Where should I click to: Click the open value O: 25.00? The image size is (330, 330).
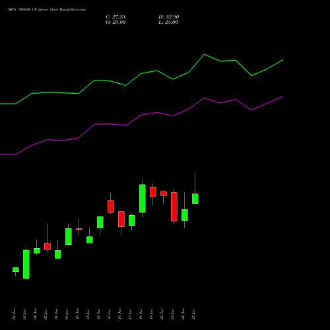click(x=115, y=22)
